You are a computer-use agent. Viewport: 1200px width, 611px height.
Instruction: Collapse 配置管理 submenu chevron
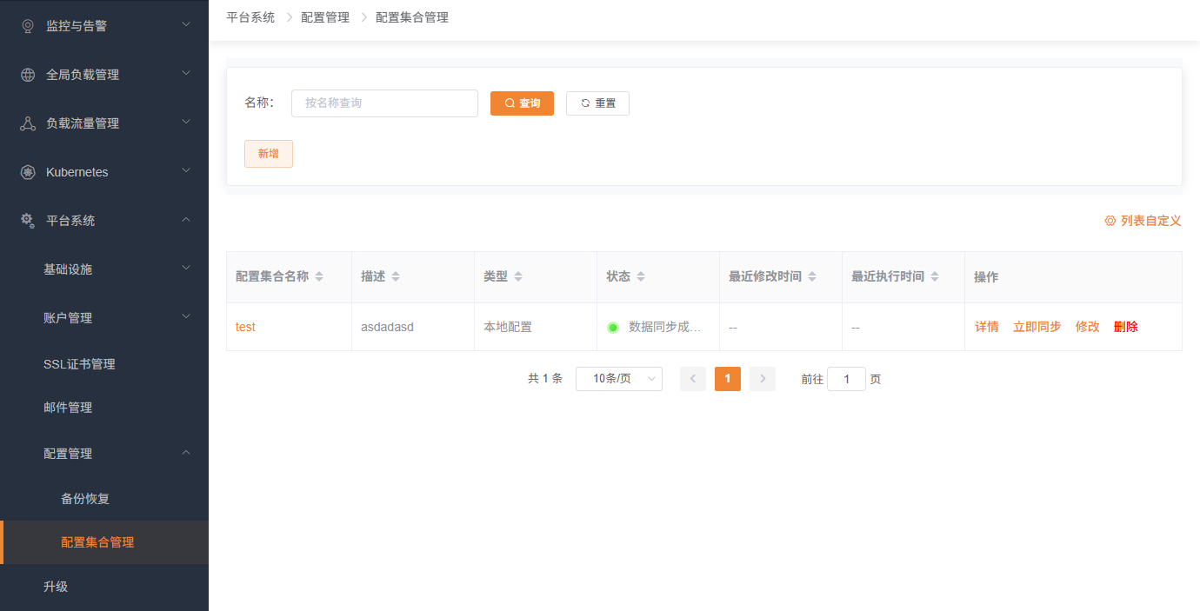point(186,452)
